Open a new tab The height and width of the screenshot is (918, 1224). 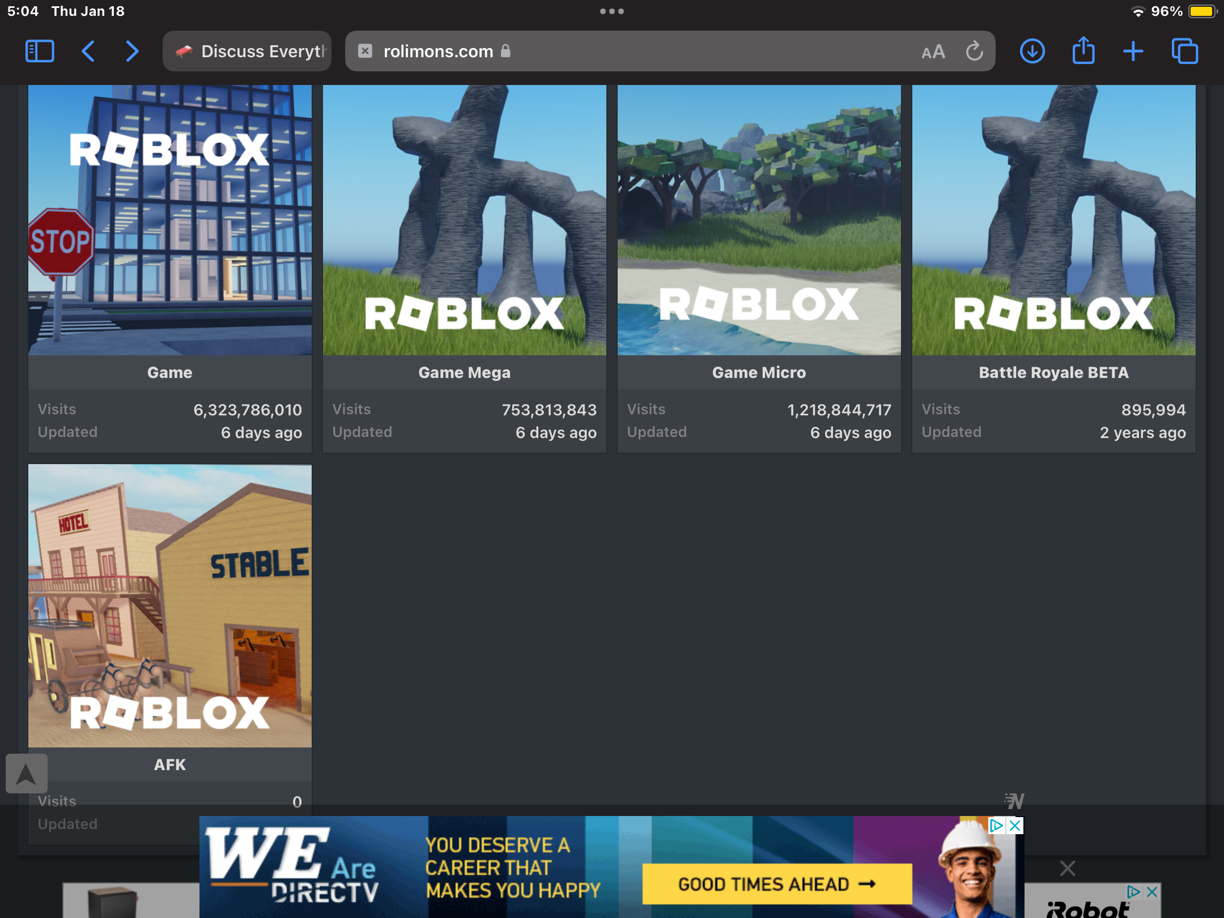(1133, 52)
